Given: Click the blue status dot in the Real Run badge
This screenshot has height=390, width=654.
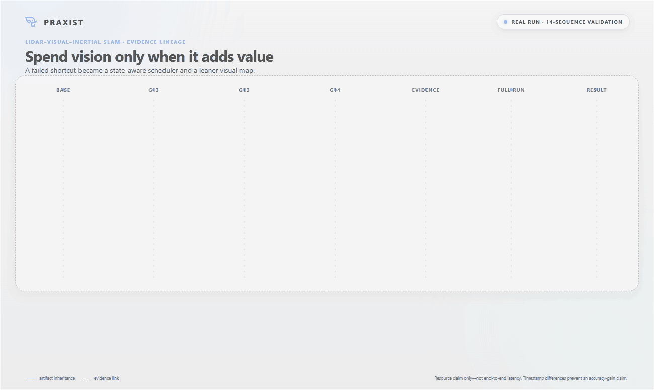Looking at the screenshot, I should pos(505,22).
